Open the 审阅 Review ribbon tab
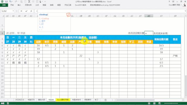Screen dimensions: 187x105 (x=52, y=5)
